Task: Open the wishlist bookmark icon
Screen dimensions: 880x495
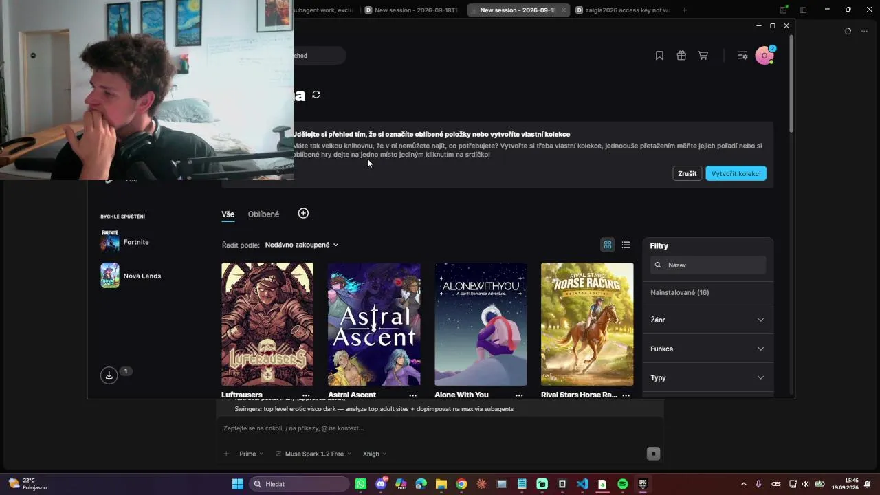Action: 659,56
